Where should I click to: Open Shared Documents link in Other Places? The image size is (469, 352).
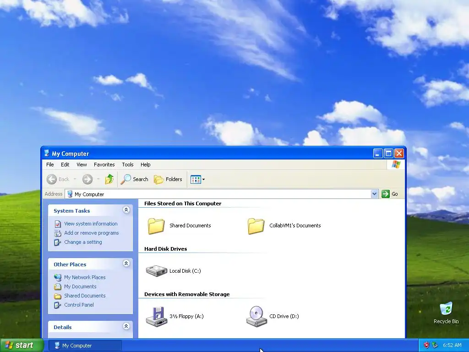click(x=85, y=296)
